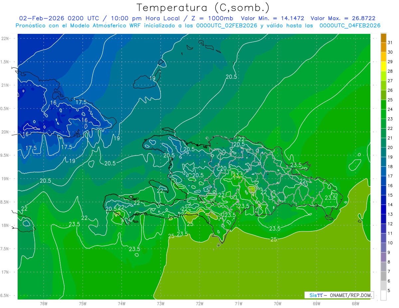The width and height of the screenshot is (399, 308).
Task: Click the "76W" longitude axis label
Action: coord(44,303)
